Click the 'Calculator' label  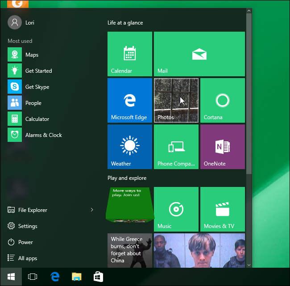(37, 119)
